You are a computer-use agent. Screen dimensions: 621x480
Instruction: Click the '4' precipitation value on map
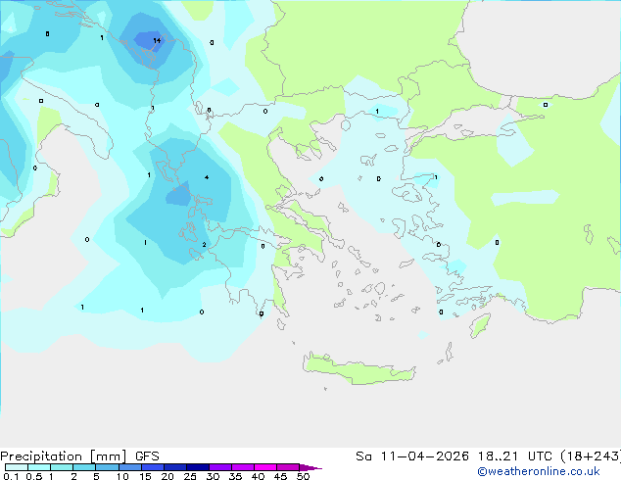[x=207, y=177]
